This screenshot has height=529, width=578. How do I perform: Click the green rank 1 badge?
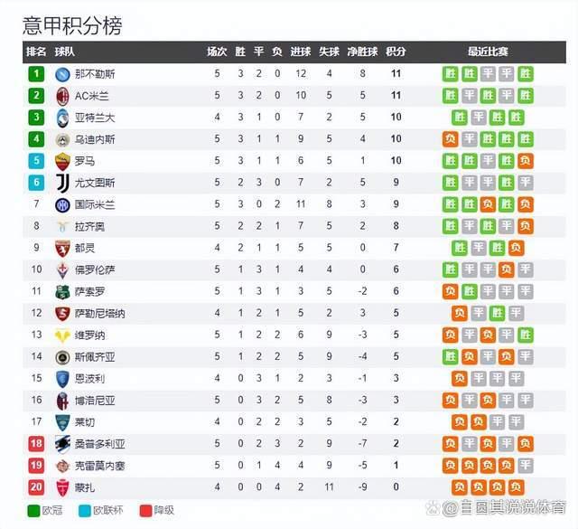[36, 74]
